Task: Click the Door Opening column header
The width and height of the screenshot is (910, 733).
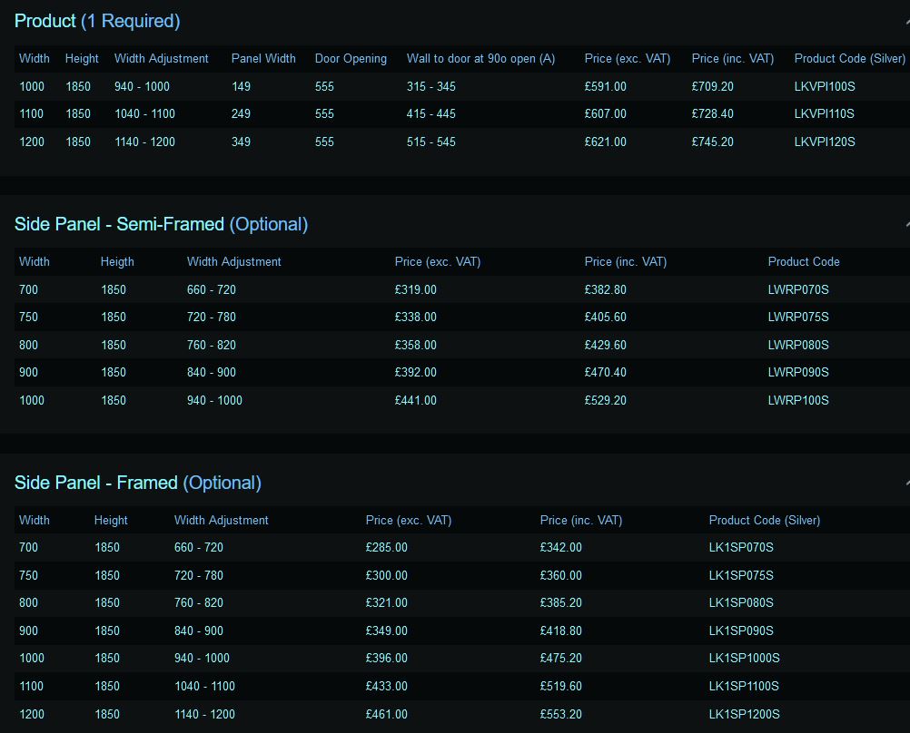Action: pyautogui.click(x=351, y=58)
